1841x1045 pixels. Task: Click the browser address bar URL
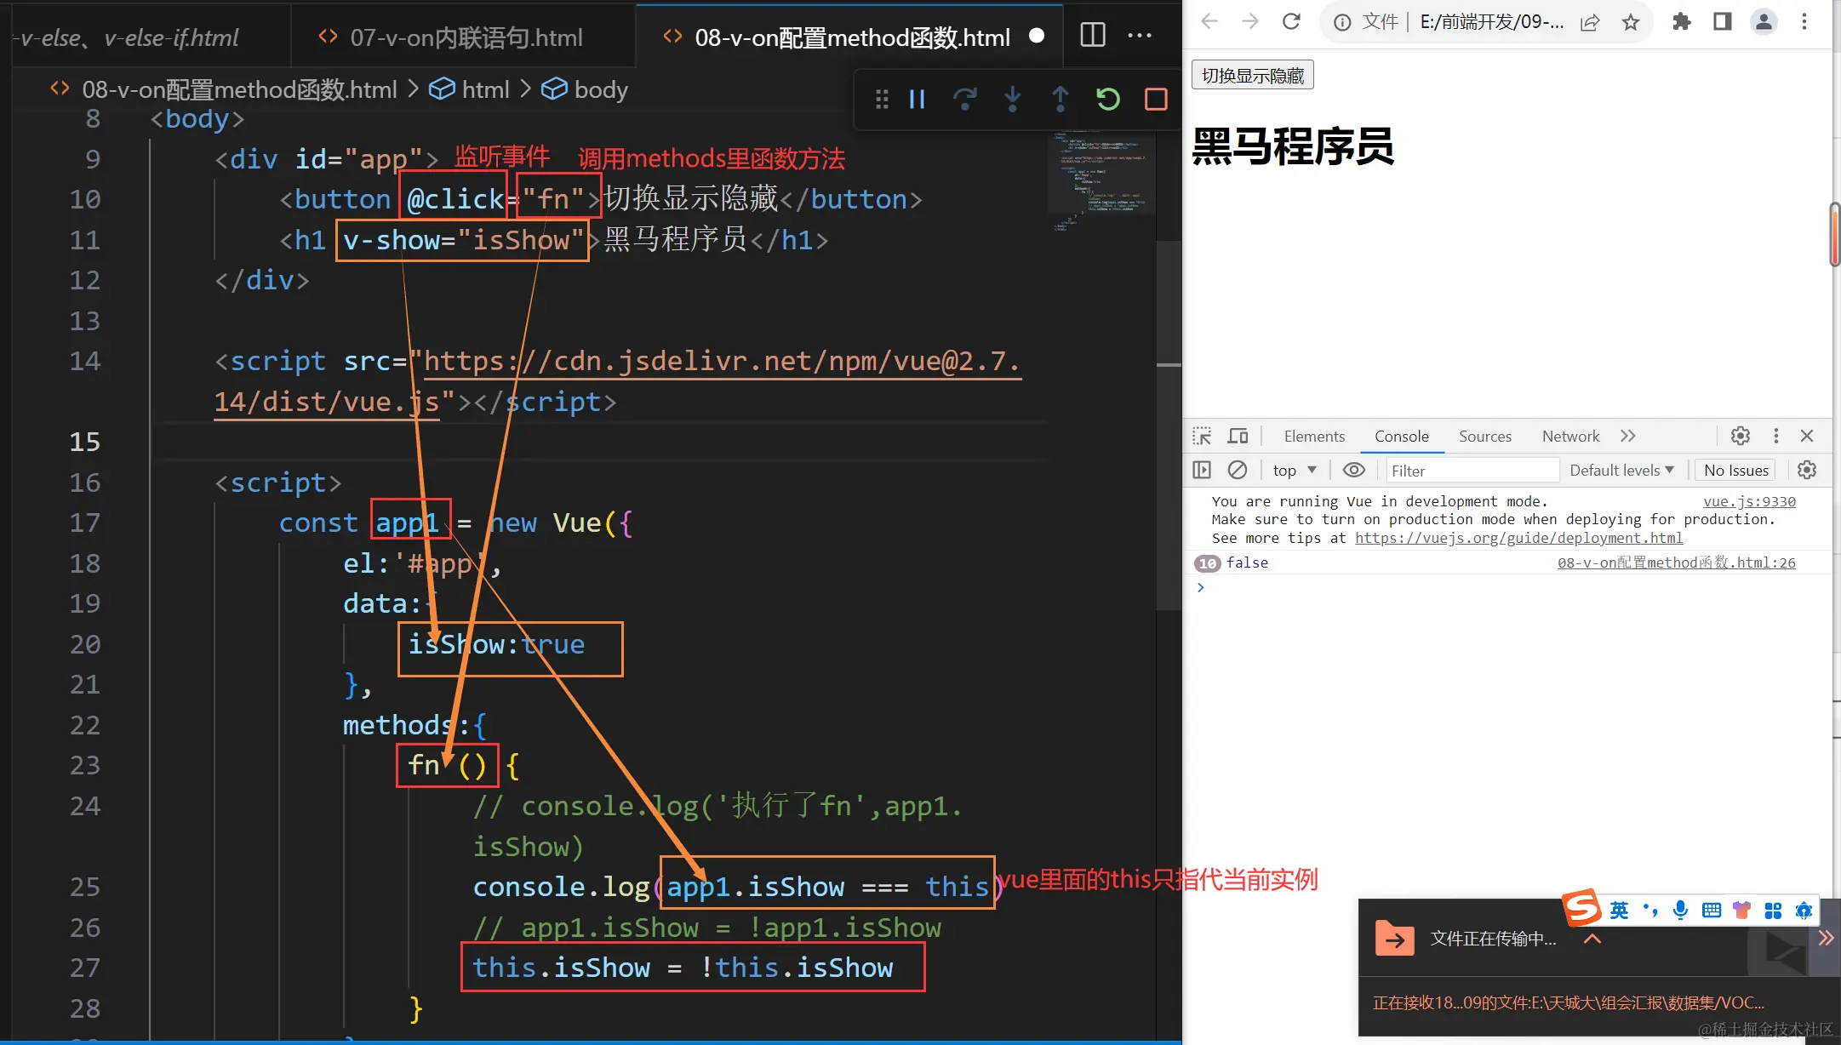pos(1491,22)
